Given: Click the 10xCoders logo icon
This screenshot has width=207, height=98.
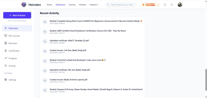Looking at the screenshot, I should [24, 5].
